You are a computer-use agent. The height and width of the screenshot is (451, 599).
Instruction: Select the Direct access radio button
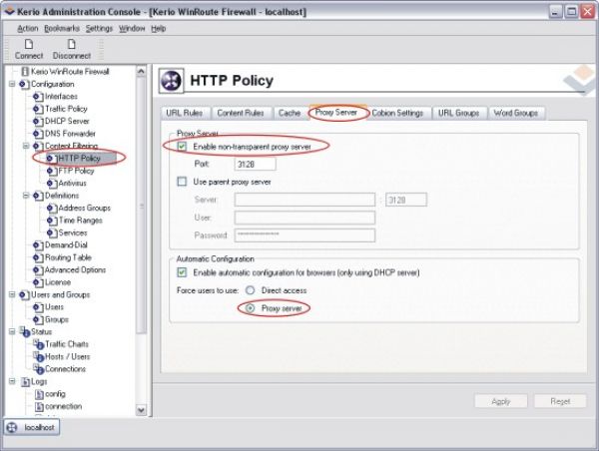coord(250,290)
